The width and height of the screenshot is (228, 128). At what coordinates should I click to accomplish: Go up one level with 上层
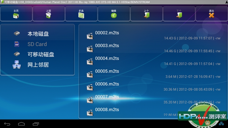coord(48,14)
